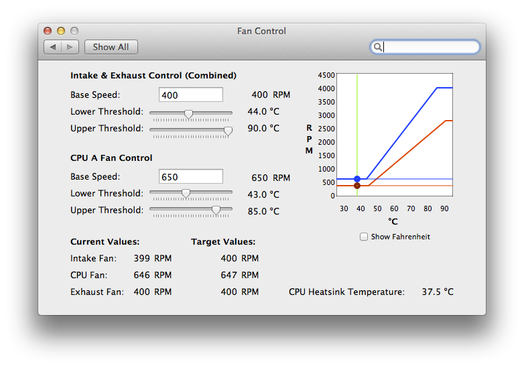Screen dimensions: 524x368
Task: Click the '650 RPM' base speed readout
Action: click(271, 178)
